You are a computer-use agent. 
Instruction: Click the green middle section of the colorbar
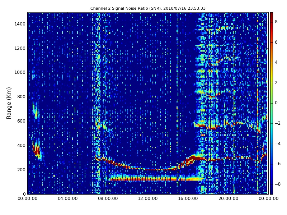[272, 103]
